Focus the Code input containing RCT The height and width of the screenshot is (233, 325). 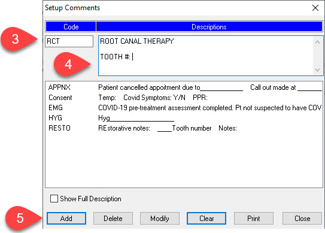(x=69, y=41)
